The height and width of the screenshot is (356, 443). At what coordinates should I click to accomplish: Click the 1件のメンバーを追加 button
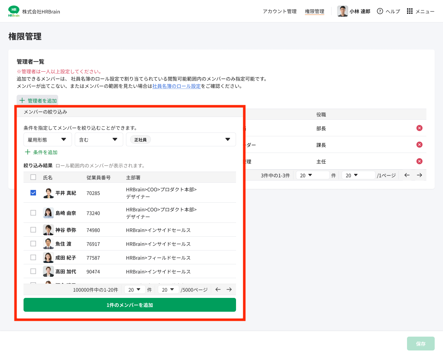tap(129, 305)
